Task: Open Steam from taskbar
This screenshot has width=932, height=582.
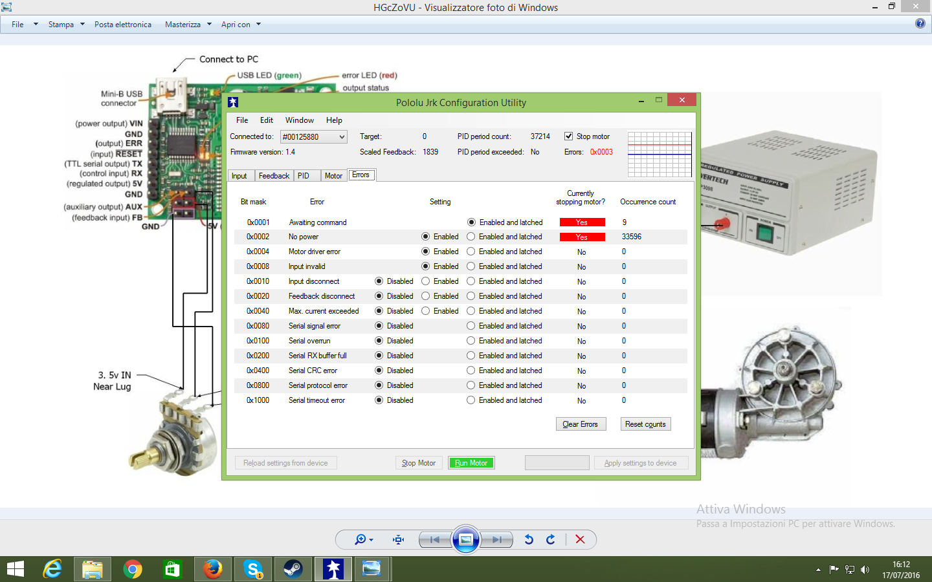Action: pos(293,569)
